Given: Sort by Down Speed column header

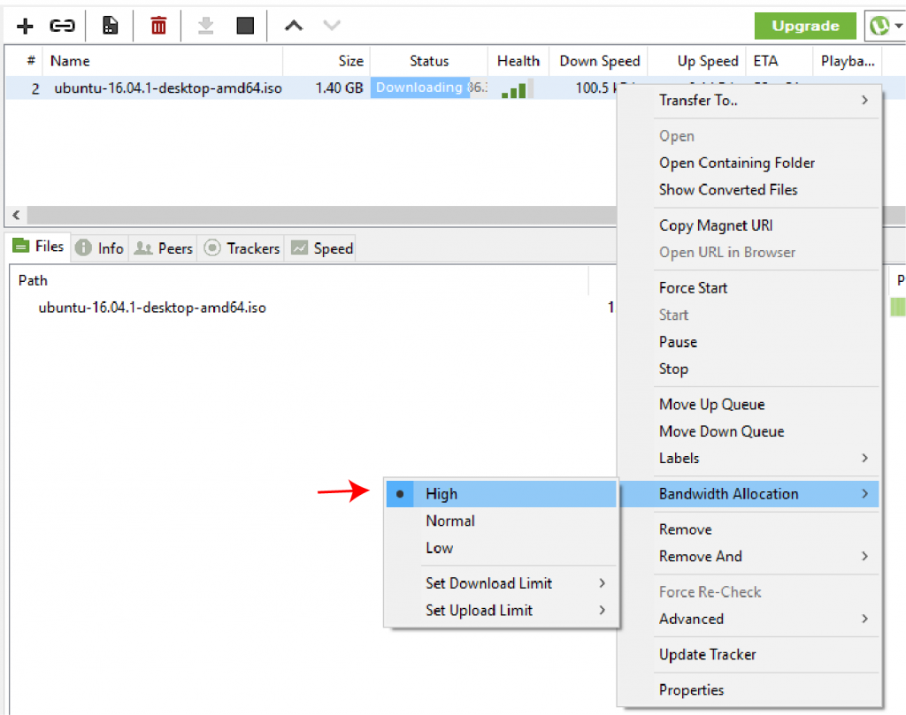Looking at the screenshot, I should [x=599, y=61].
